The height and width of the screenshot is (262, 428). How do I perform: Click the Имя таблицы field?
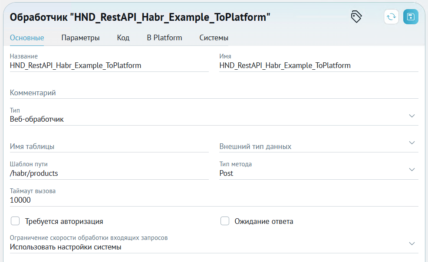(109, 146)
